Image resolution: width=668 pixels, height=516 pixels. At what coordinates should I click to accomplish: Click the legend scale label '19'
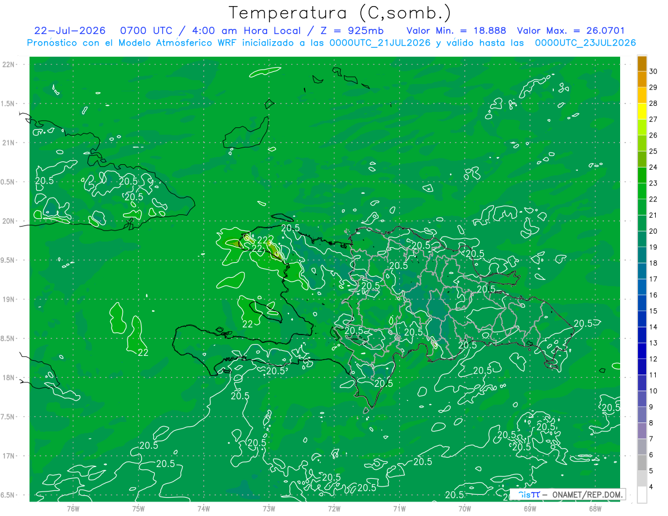pos(654,247)
